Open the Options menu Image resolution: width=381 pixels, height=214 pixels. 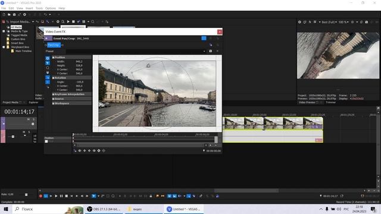[x=50, y=8]
